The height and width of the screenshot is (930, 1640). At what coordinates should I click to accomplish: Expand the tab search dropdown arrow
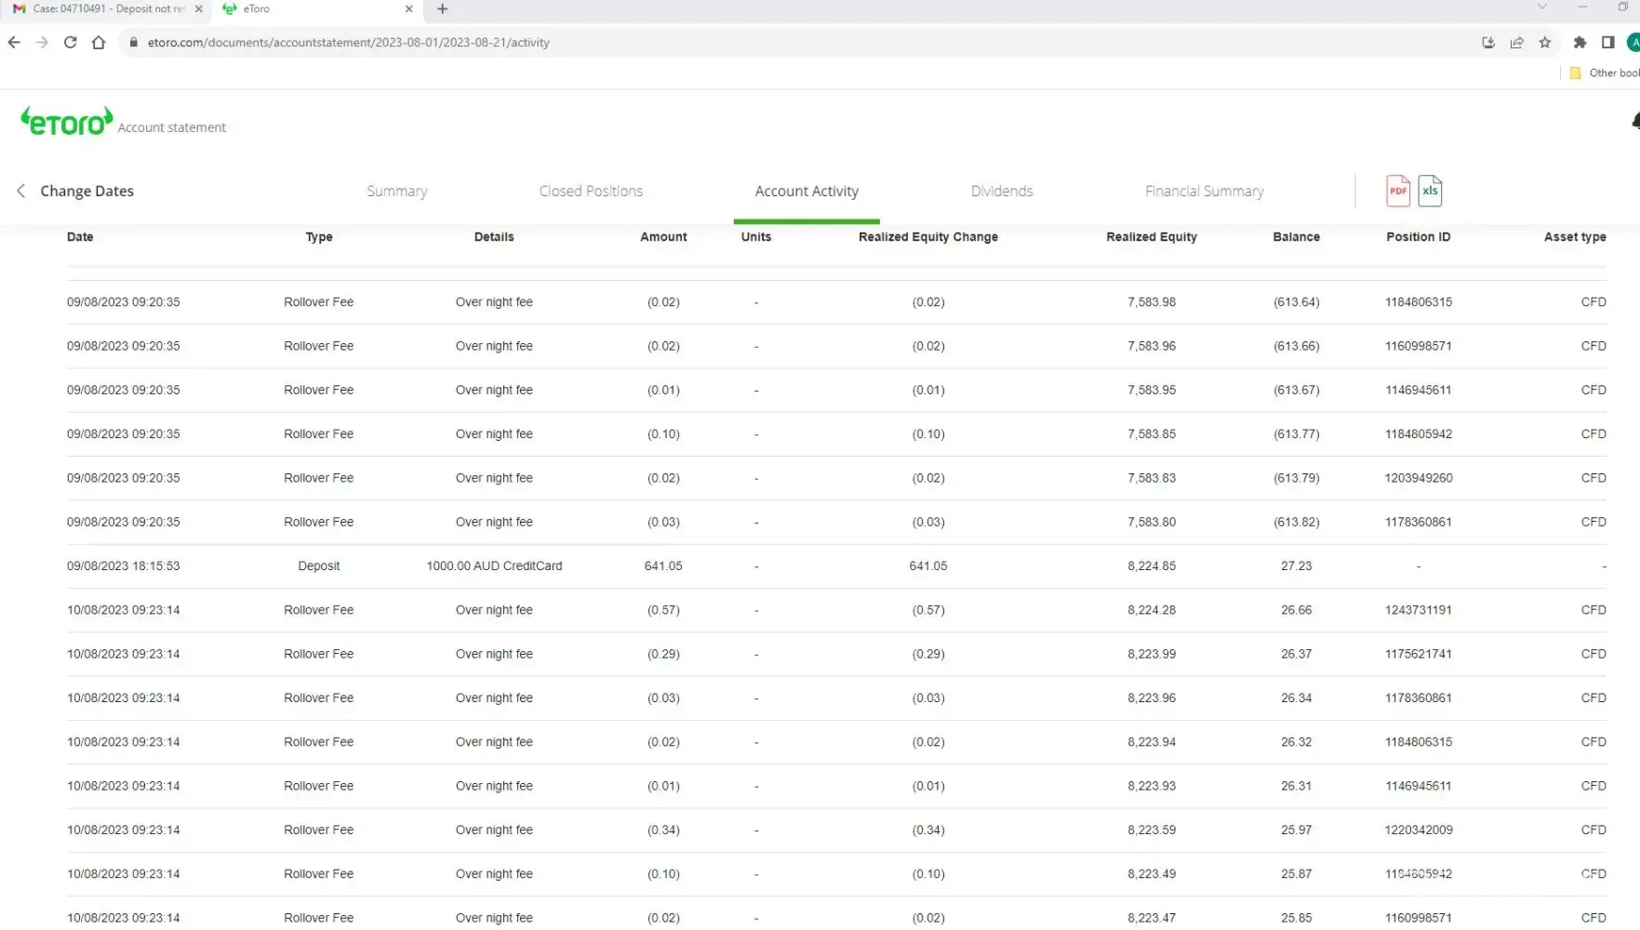point(1541,7)
